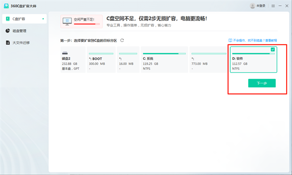Click the 未登录 login text

coord(261,6)
